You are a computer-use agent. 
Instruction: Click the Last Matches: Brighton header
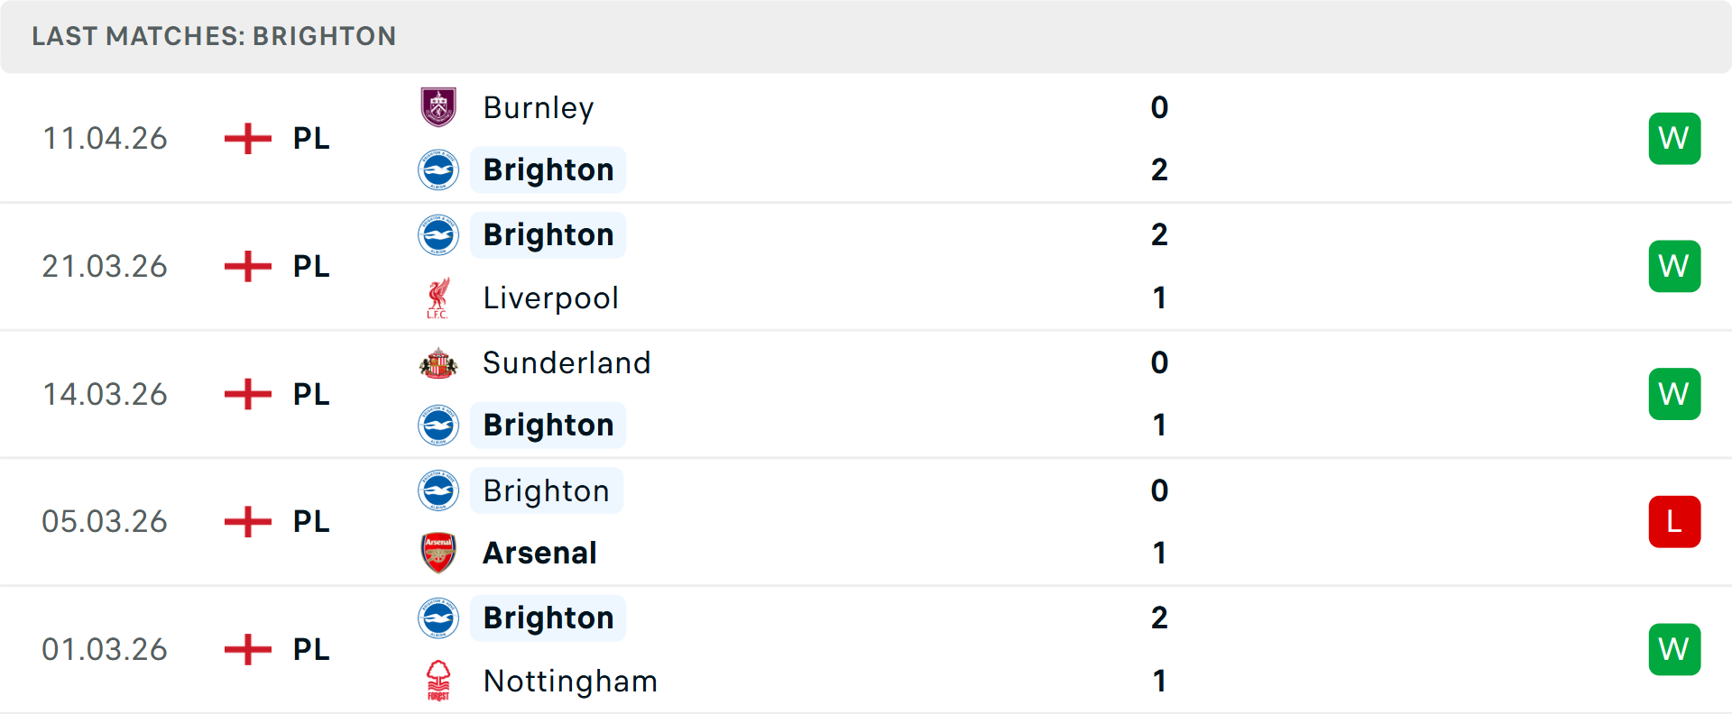214,36
